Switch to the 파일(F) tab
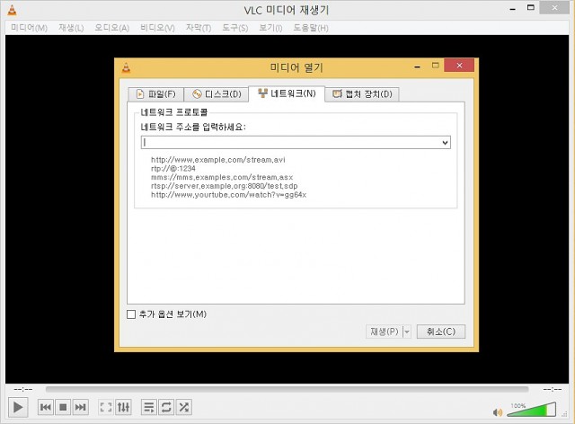The height and width of the screenshot is (424, 575). tap(155, 94)
